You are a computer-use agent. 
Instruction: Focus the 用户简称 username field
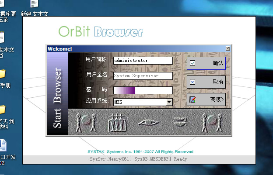click(x=143, y=61)
